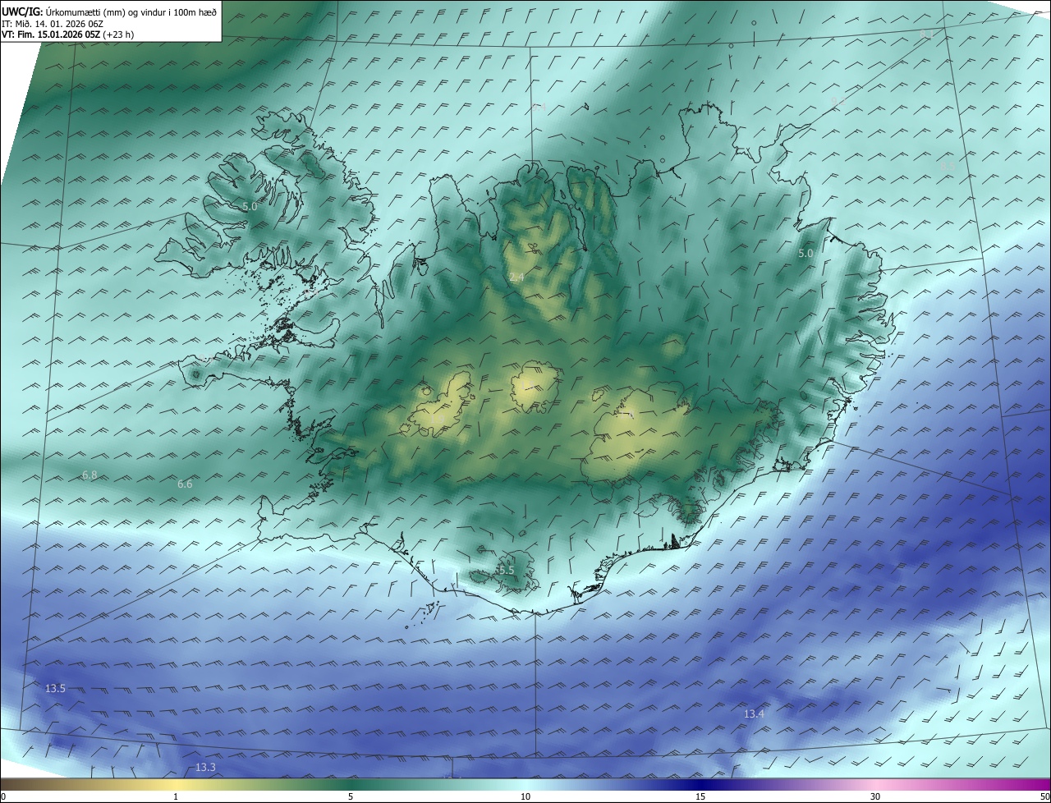Pick the yellow colorbar segment above tick 1
The image size is (1051, 803).
coord(176,784)
